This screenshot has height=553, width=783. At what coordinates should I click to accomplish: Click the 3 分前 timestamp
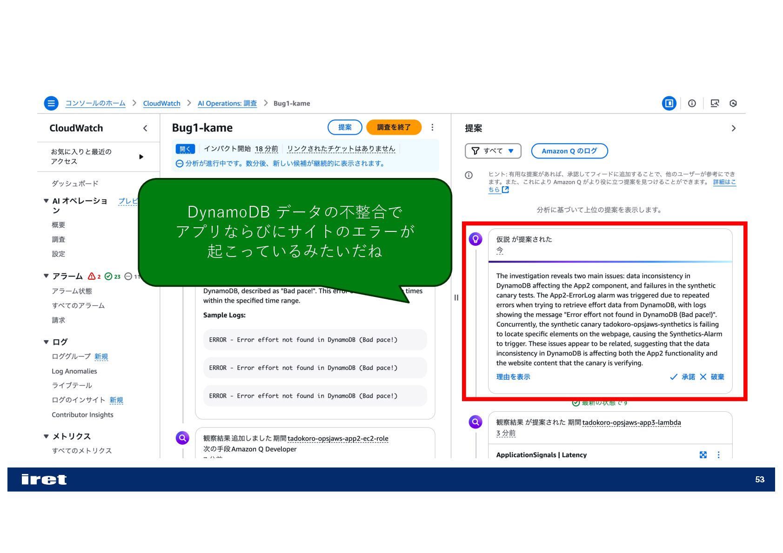pos(506,433)
